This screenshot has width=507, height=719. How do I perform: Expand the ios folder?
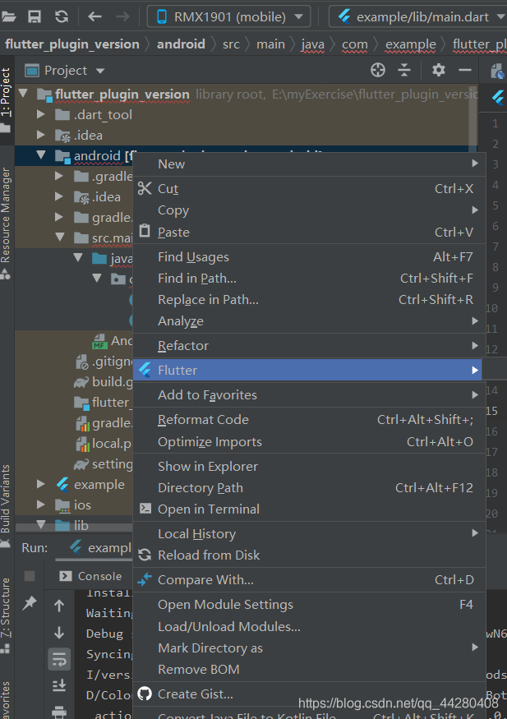click(x=41, y=505)
